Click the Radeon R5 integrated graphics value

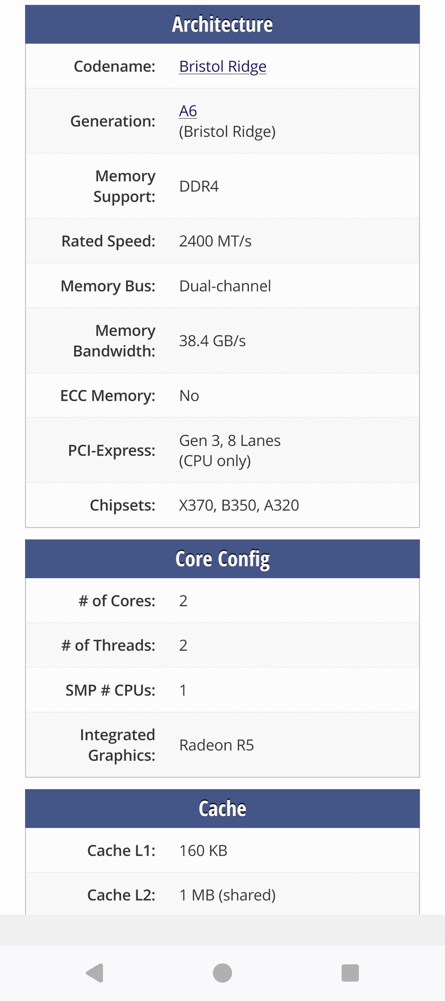[216, 745]
